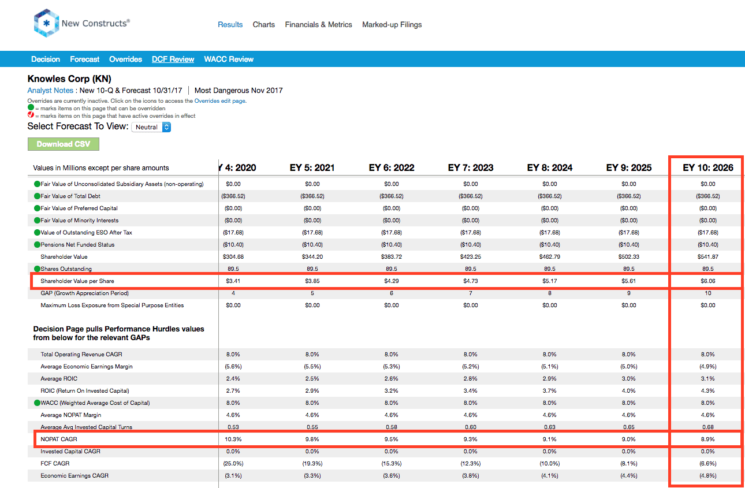Click the $3.41 per share value
Viewport: 745px width, 488px height.
234,281
